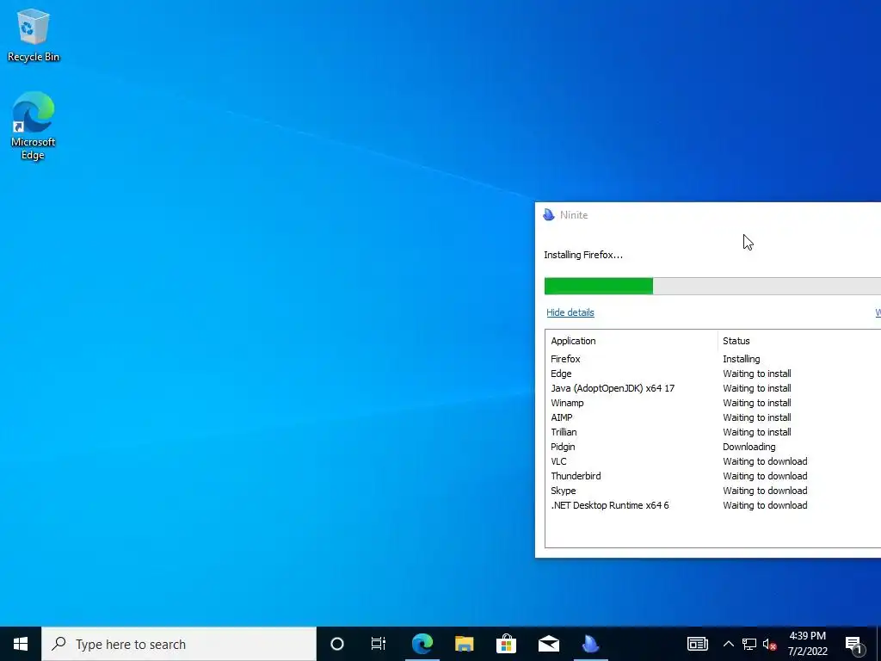Select the Winamp row
This screenshot has width=881, height=661.
pyautogui.click(x=712, y=403)
